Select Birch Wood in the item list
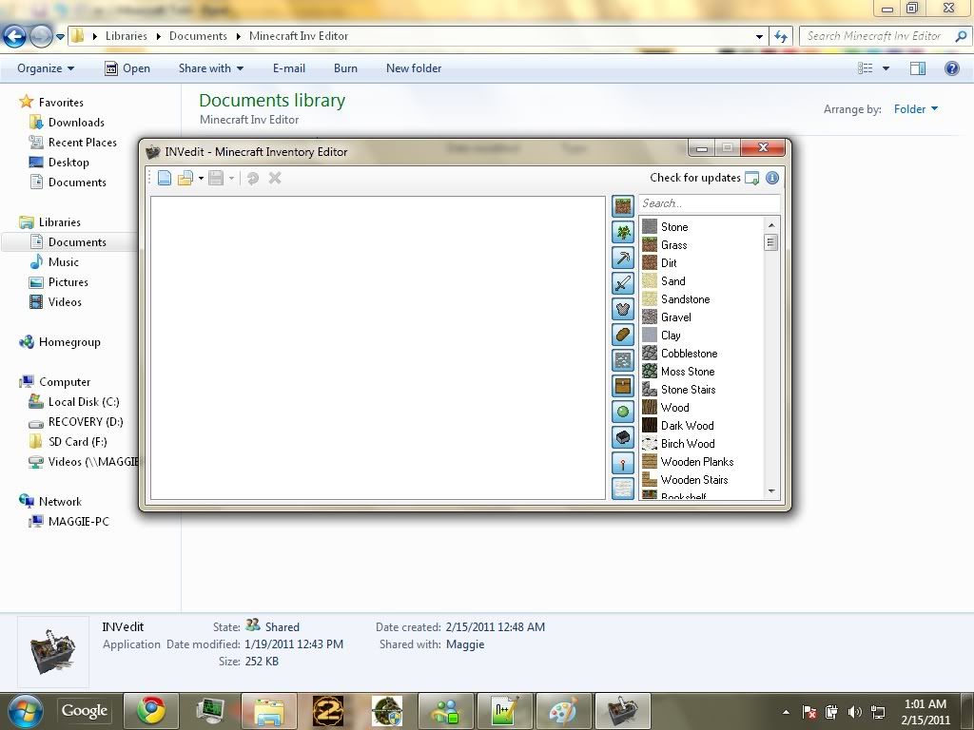 688,444
